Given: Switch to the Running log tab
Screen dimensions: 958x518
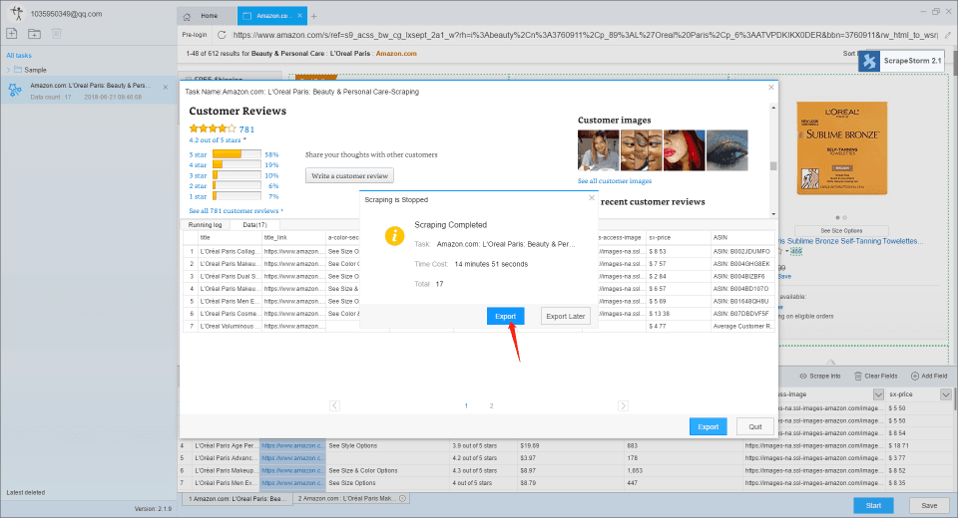Looking at the screenshot, I should click(x=205, y=226).
